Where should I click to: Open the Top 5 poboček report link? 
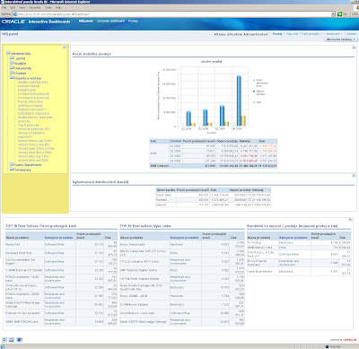pyautogui.click(x=28, y=125)
